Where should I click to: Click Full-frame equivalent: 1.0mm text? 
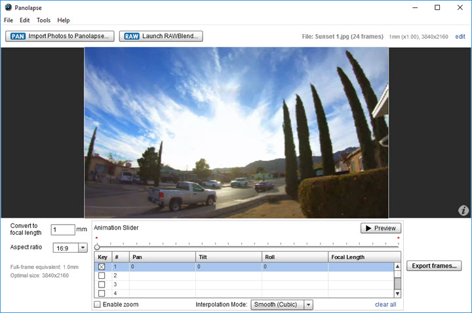[x=45, y=267]
